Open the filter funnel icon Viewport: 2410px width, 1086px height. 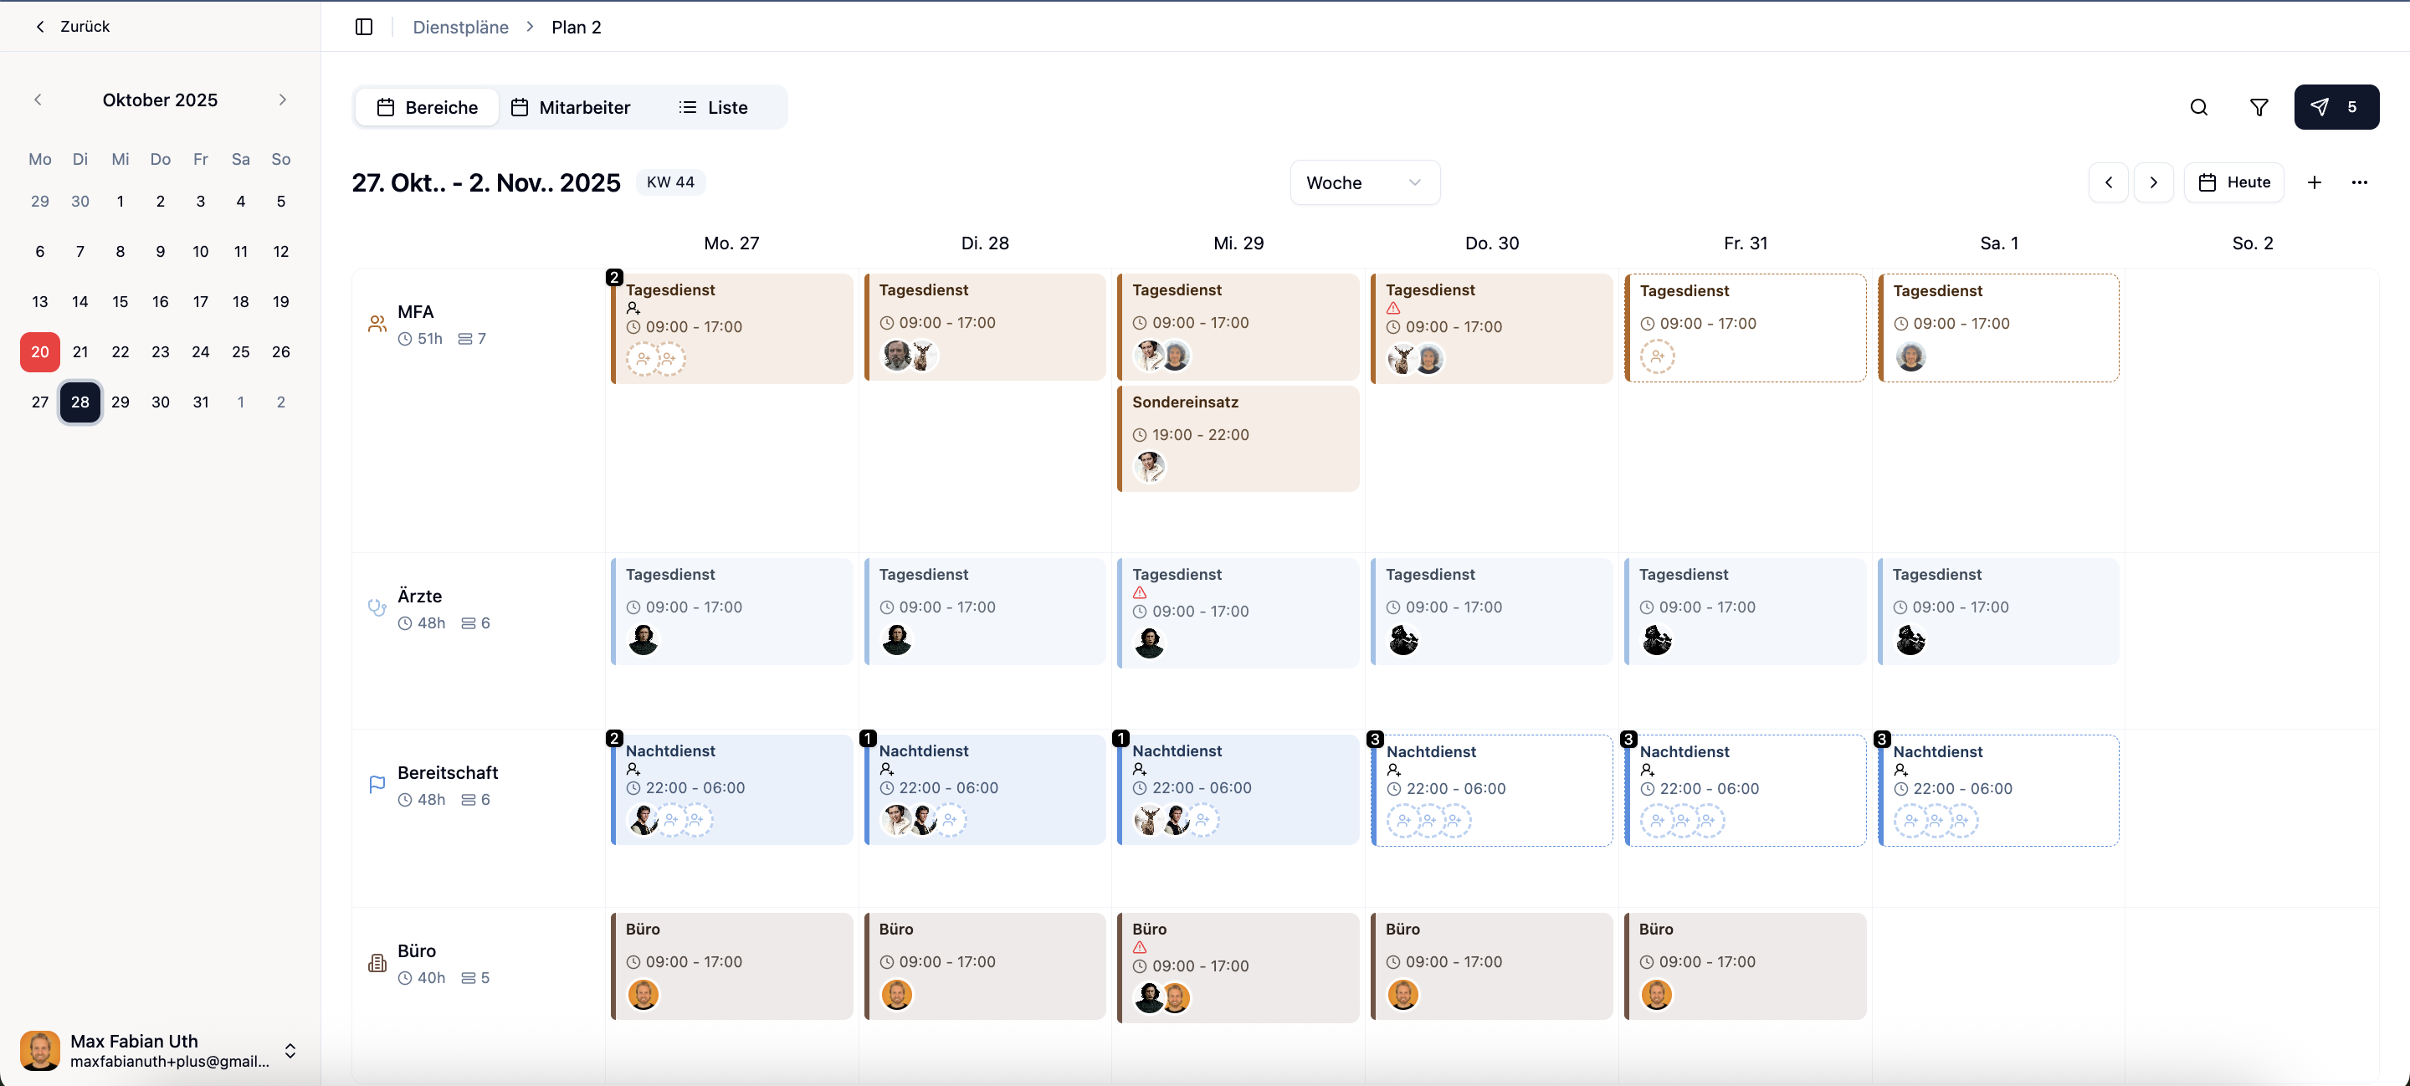2259,108
